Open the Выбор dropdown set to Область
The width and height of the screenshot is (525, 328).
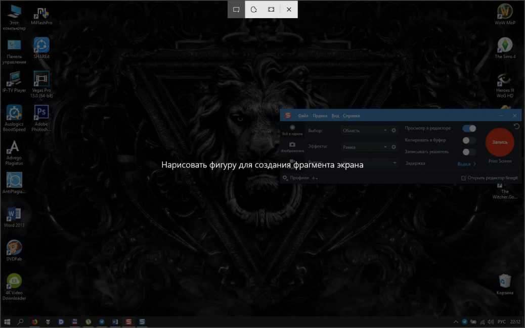[365, 131]
